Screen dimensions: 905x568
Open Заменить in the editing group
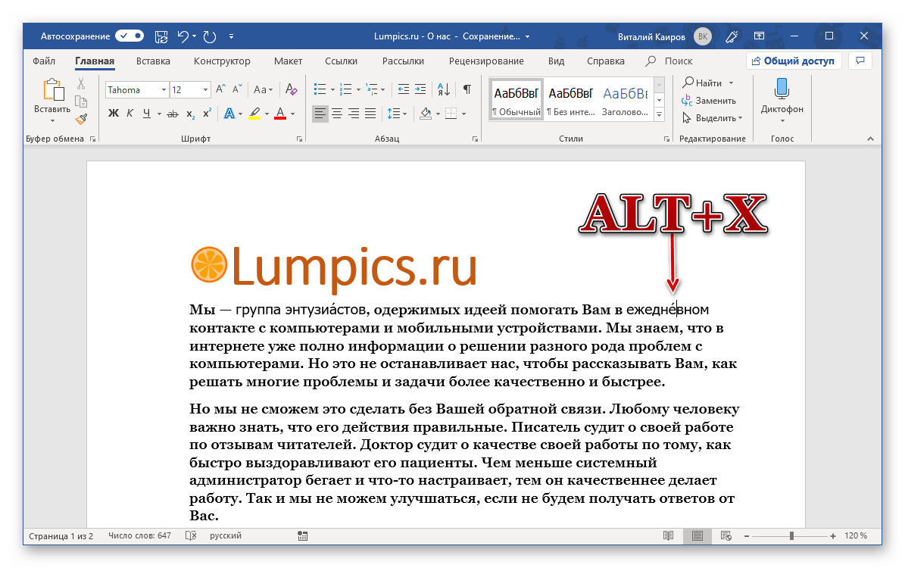tap(710, 100)
